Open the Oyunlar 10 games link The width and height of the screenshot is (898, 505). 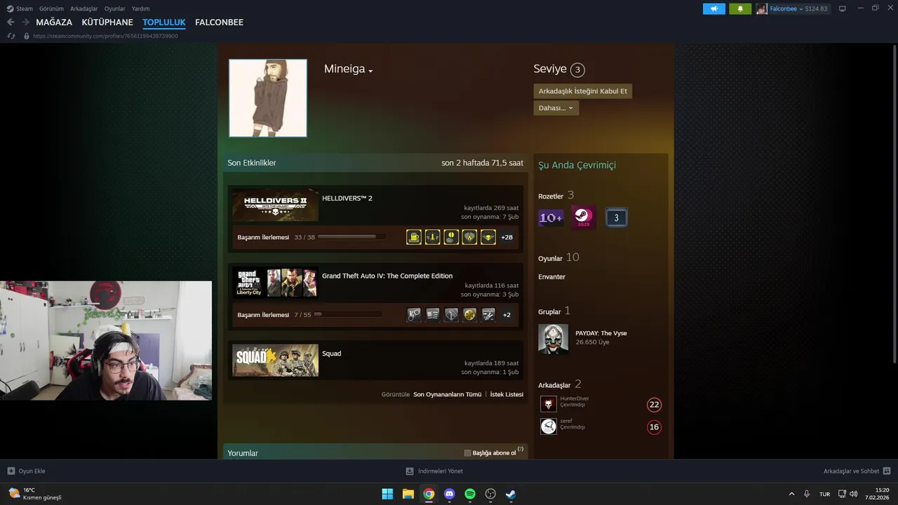[x=558, y=257]
